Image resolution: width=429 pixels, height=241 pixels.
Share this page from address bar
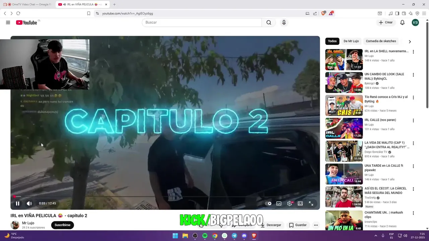[x=315, y=13]
